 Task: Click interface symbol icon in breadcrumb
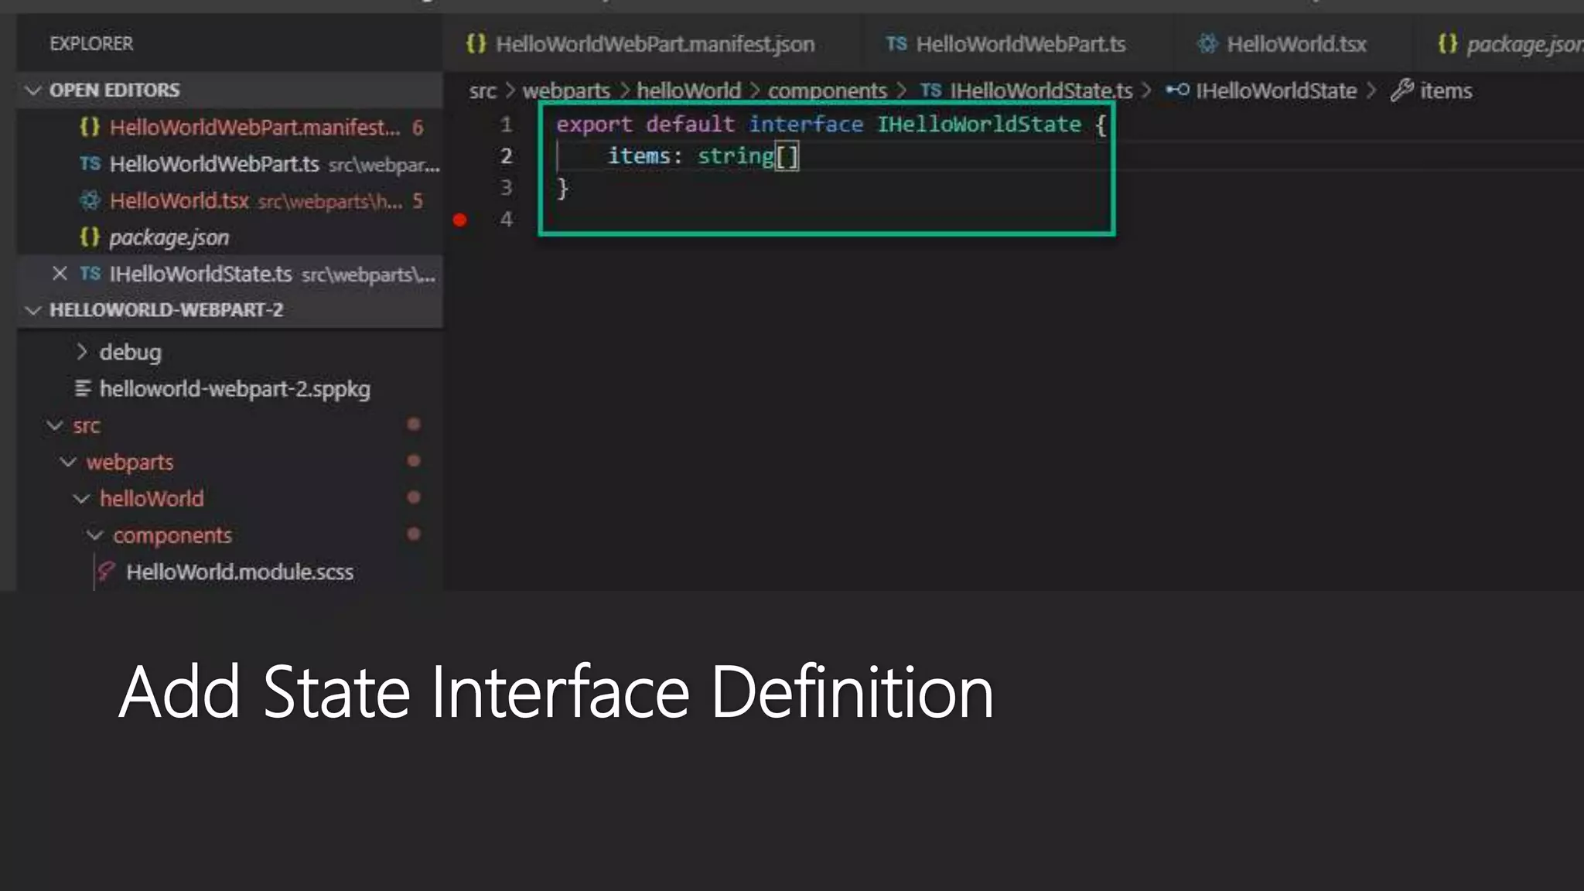1177,90
